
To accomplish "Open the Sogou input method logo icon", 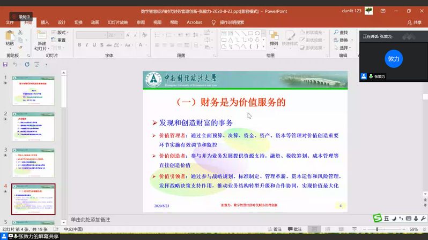I will [378, 218].
